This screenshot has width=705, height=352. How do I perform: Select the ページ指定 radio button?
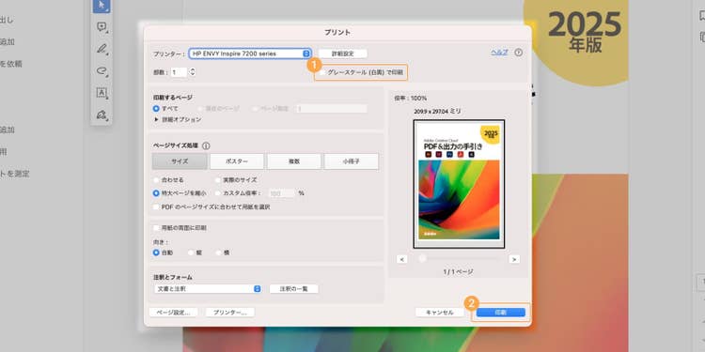point(256,109)
